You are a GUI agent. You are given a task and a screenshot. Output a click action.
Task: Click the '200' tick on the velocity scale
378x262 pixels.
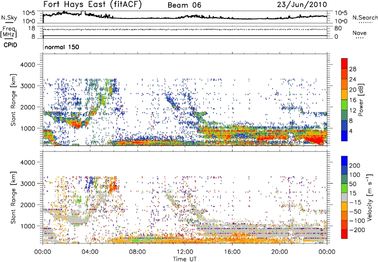354,166
